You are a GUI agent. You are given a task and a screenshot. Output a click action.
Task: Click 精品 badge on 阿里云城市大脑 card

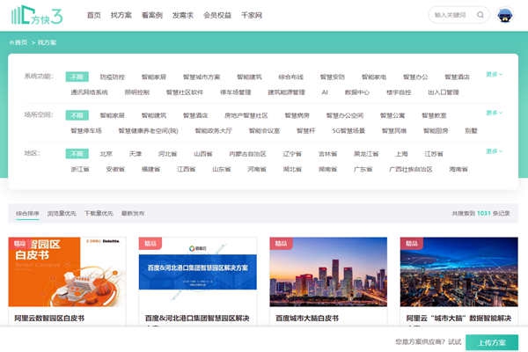(411, 244)
